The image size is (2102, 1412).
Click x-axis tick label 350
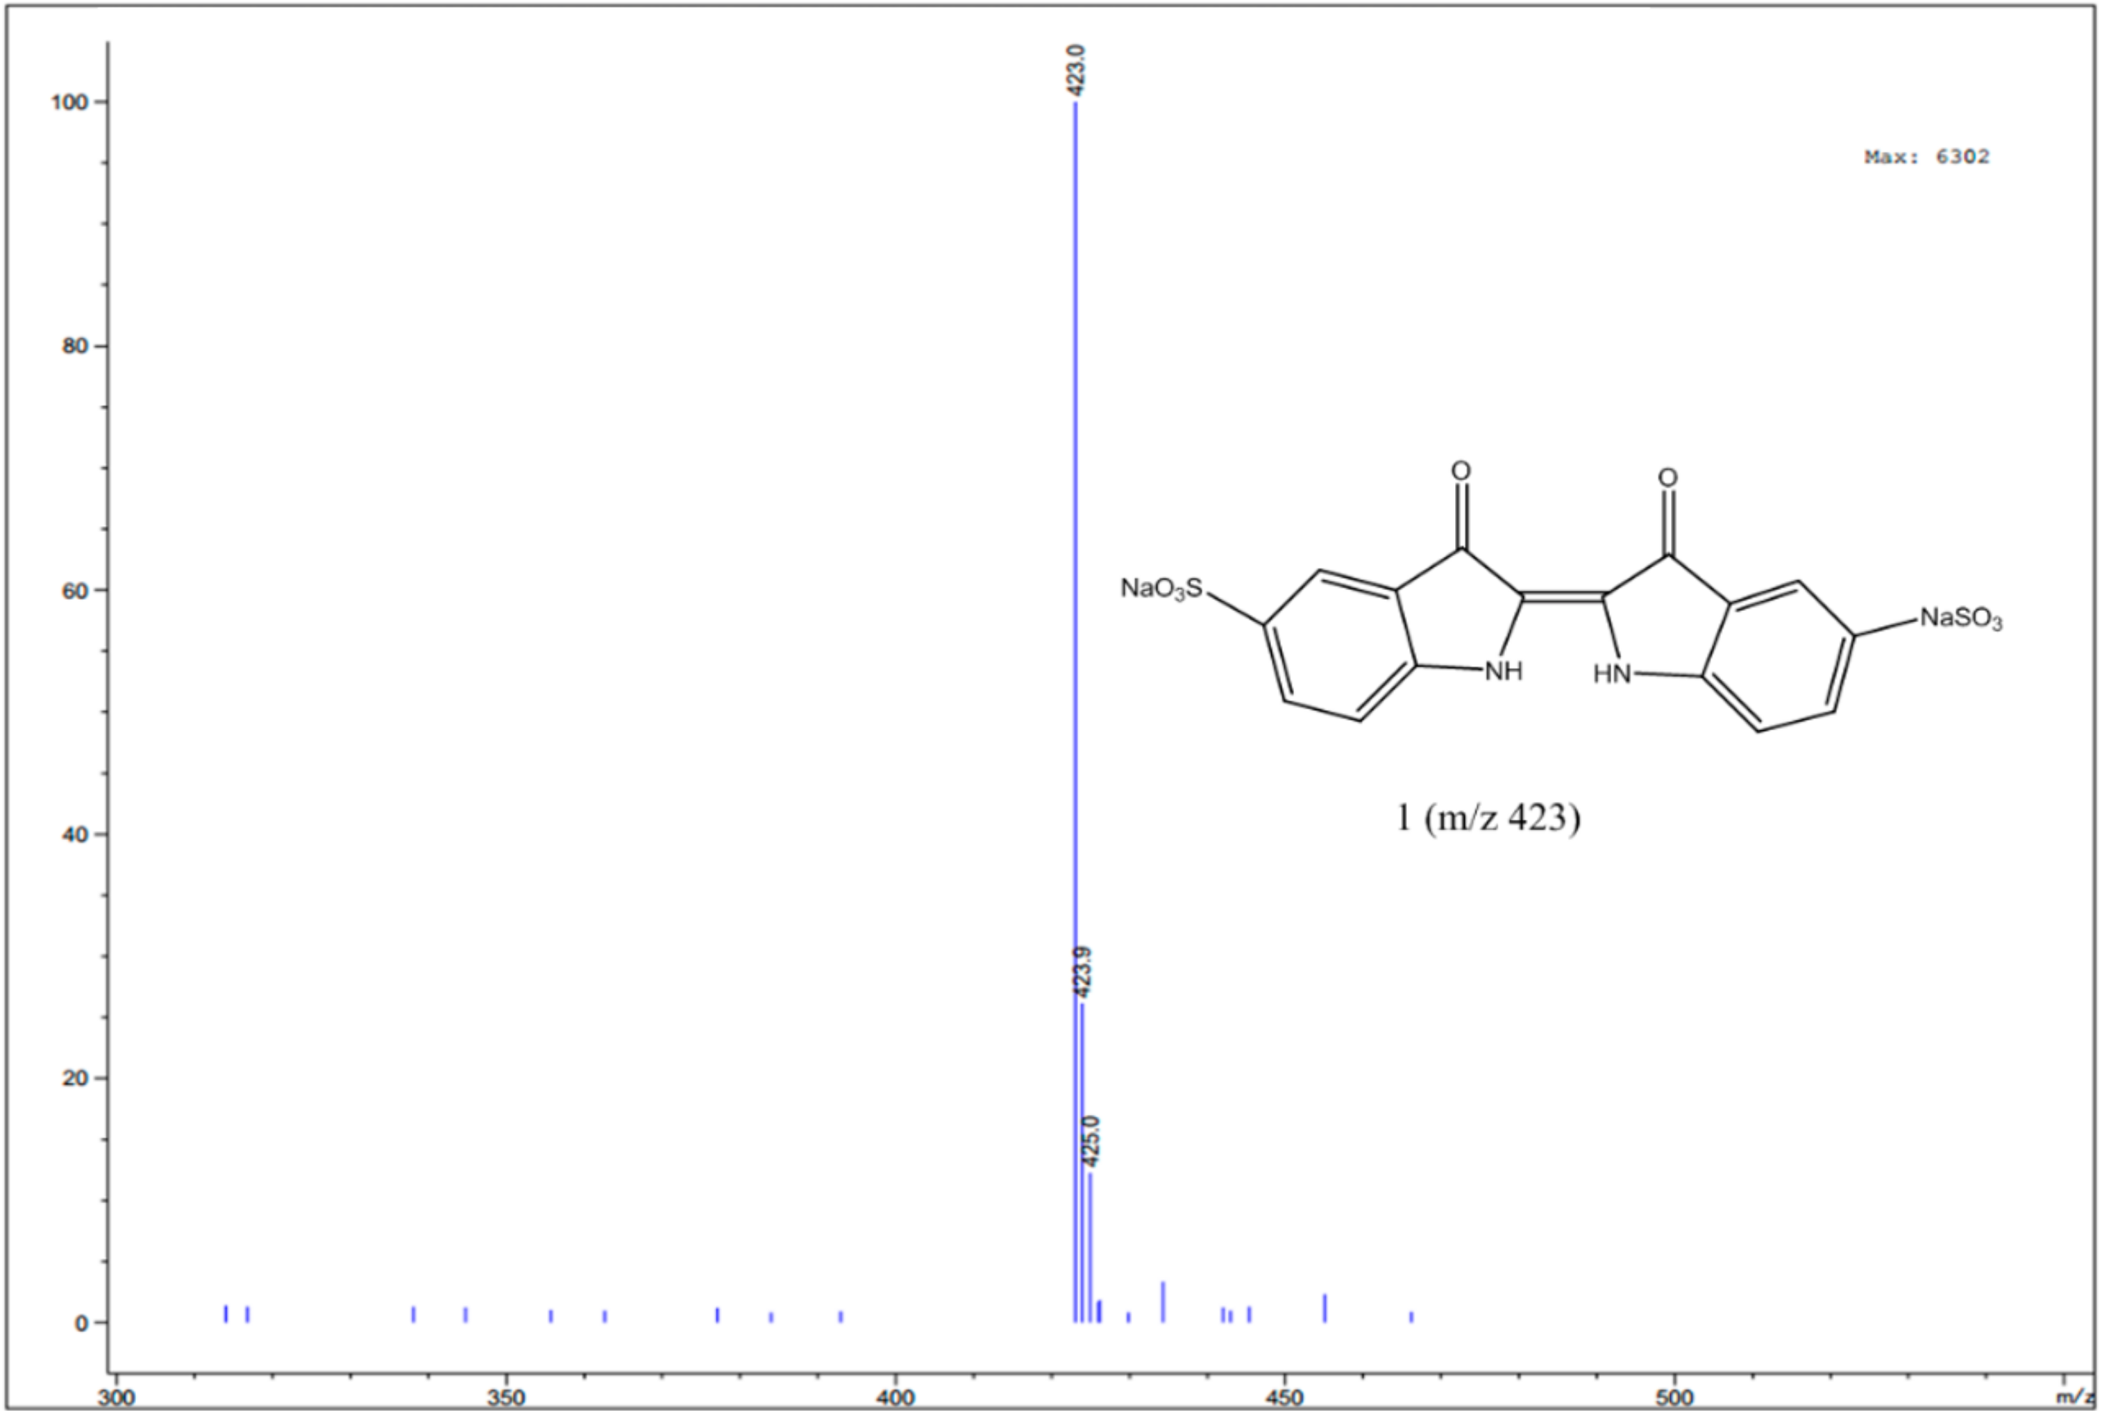[506, 1397]
